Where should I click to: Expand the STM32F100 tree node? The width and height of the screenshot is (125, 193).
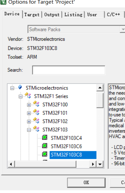(29, 105)
